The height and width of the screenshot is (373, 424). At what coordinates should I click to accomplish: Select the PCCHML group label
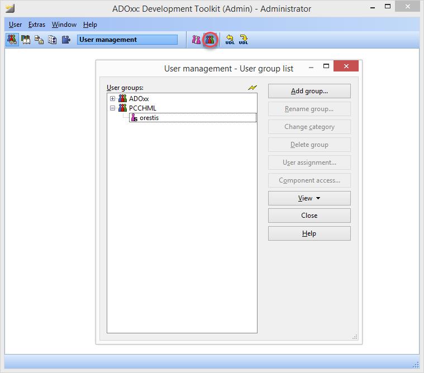pos(142,108)
